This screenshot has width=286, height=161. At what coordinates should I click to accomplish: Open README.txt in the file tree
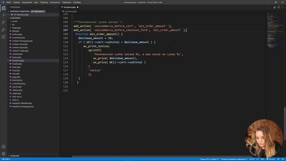pyautogui.click(x=17, y=80)
